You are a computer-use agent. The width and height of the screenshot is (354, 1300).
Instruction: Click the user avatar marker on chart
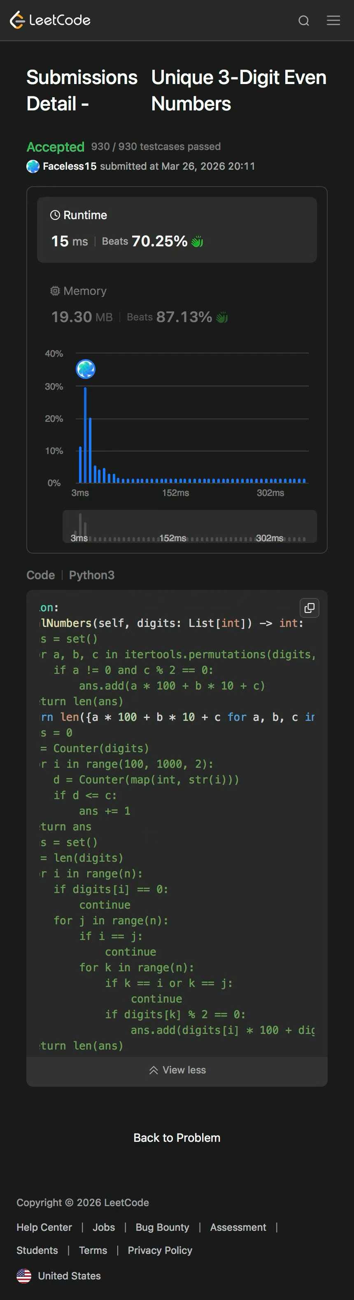pyautogui.click(x=86, y=369)
